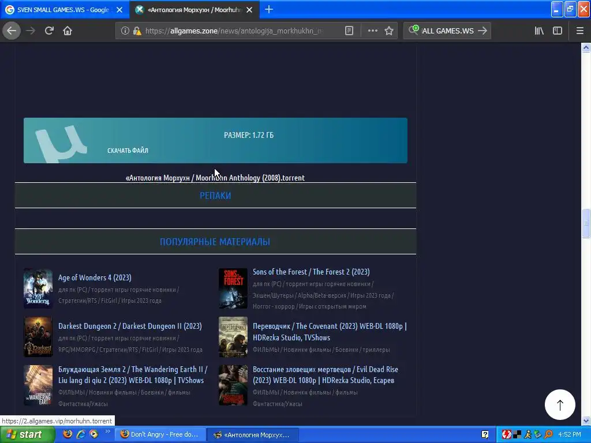
Task: Click the Sons of the Forest cover thumbnail
Action: [233, 288]
